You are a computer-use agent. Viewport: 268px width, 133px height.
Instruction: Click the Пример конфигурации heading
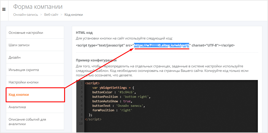click(x=96, y=60)
